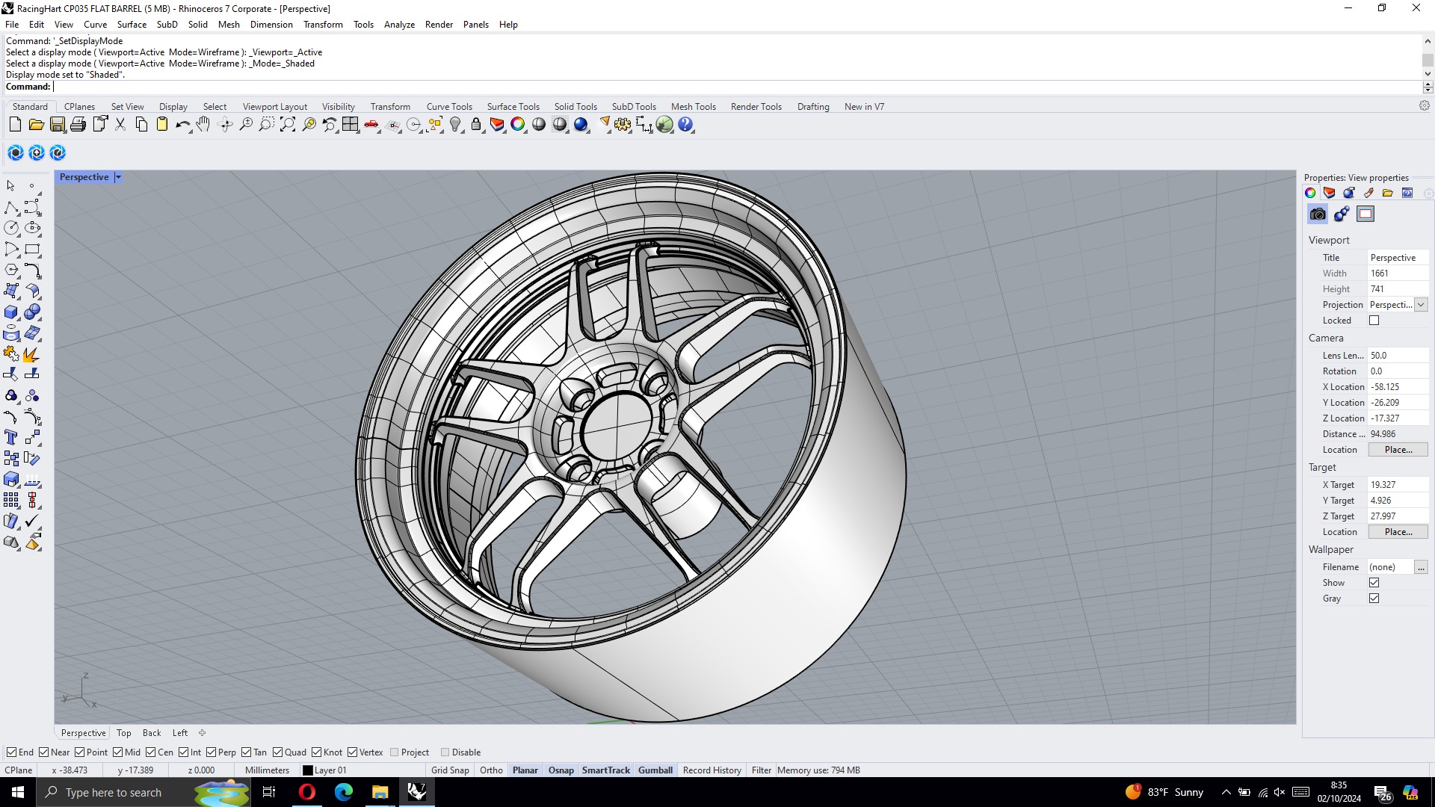Toggle the Near osnap checkbox
1435x807 pixels.
(x=44, y=752)
